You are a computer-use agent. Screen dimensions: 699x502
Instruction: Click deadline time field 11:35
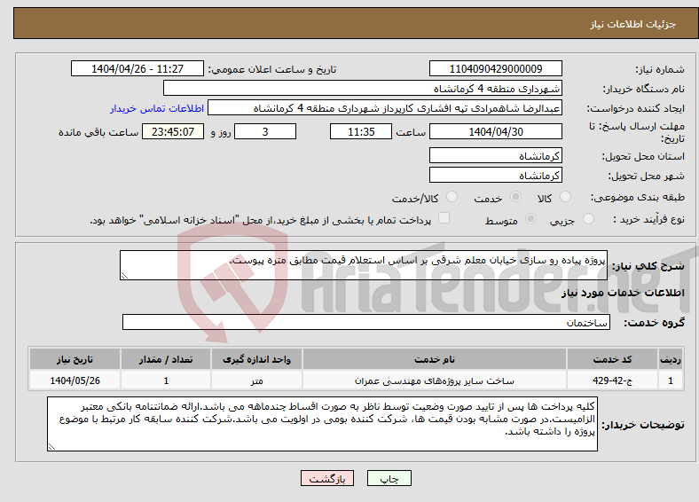click(361, 131)
